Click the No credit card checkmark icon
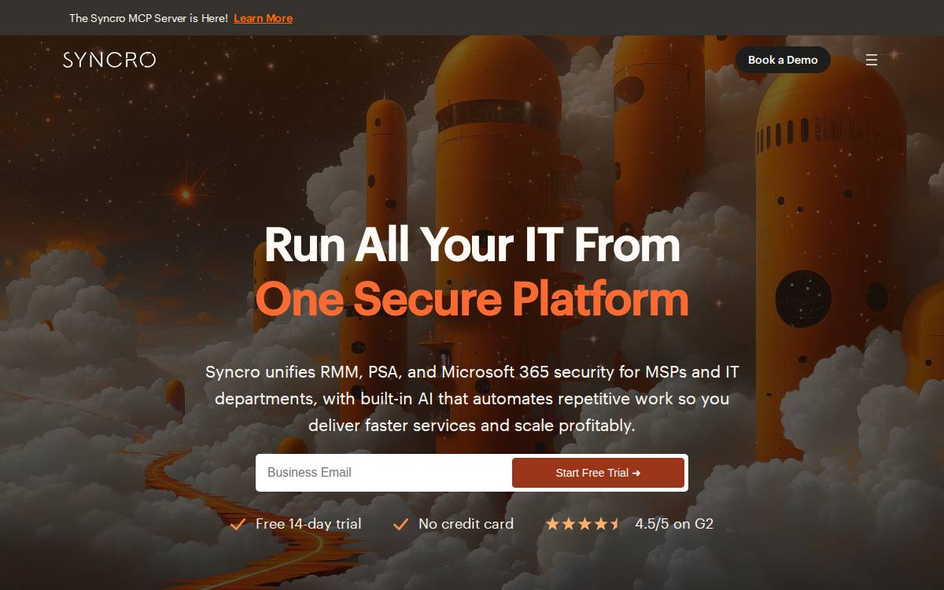 point(400,524)
